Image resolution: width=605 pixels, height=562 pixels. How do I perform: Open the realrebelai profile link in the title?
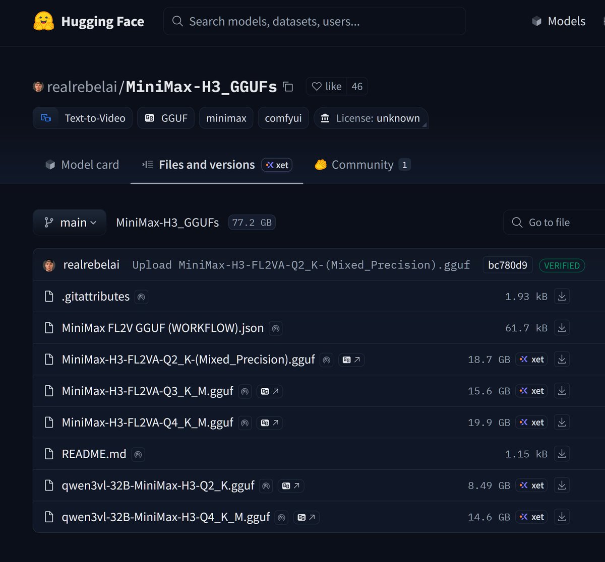[x=82, y=87]
